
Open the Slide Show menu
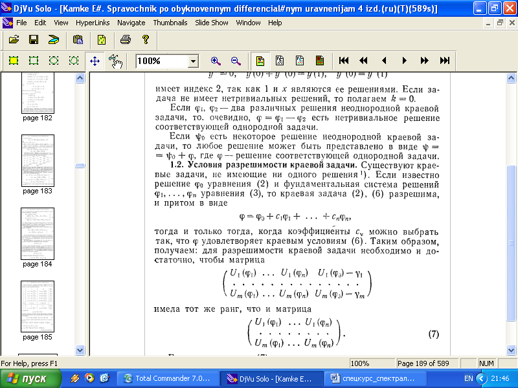[x=212, y=23]
